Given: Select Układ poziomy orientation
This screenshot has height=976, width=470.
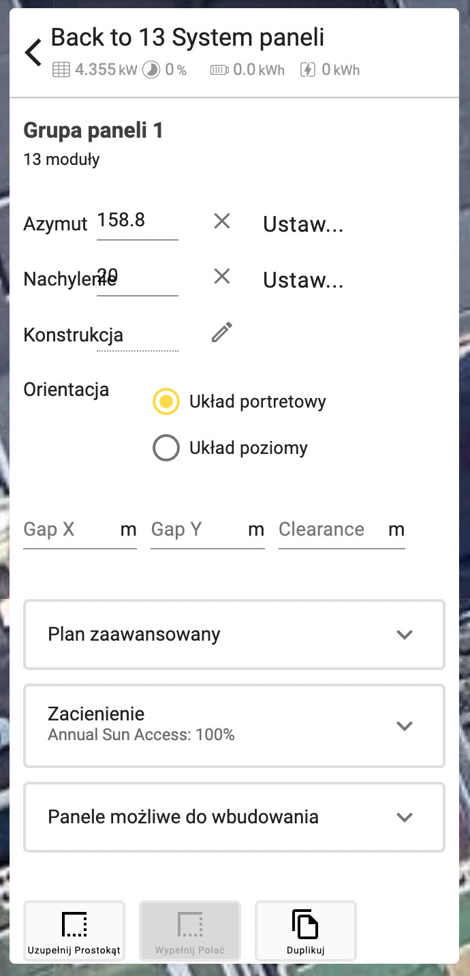Looking at the screenshot, I should click(x=166, y=448).
